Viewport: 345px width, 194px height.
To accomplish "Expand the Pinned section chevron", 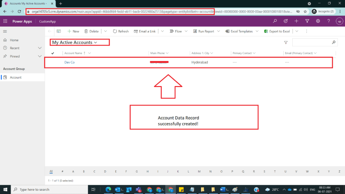I will coord(40,56).
